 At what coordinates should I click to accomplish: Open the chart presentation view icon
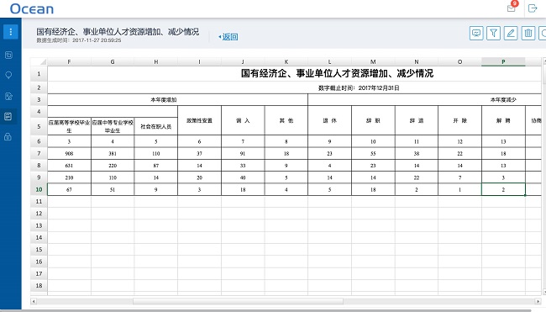pyautogui.click(x=476, y=33)
